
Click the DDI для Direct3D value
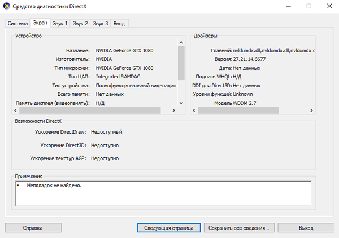click(x=247, y=86)
